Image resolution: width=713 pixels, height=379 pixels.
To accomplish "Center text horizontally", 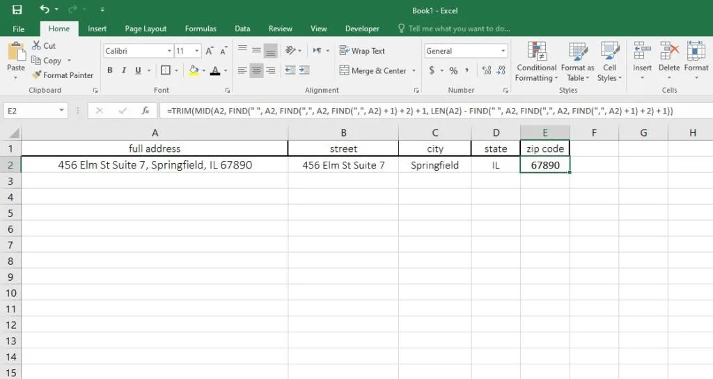I will click(x=256, y=70).
